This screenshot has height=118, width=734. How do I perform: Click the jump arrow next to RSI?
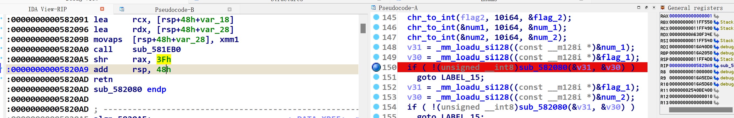716,41
